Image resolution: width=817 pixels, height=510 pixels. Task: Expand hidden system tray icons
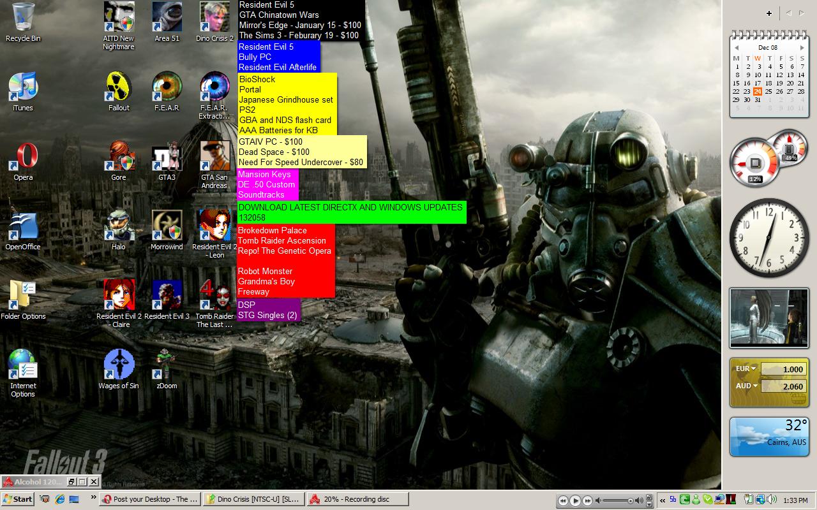point(663,500)
